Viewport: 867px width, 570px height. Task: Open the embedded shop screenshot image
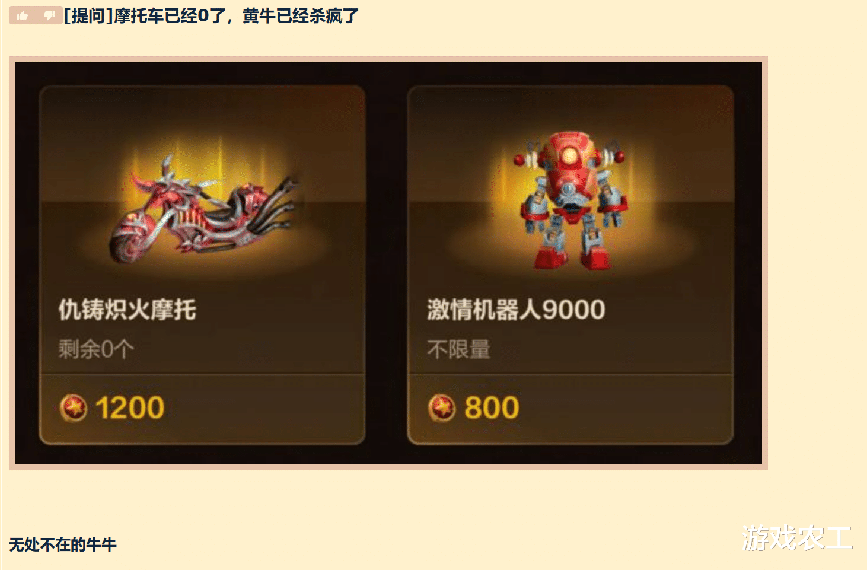point(388,263)
